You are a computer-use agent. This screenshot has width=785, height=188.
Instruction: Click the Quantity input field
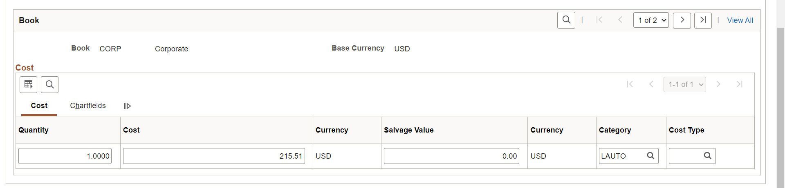tap(65, 156)
